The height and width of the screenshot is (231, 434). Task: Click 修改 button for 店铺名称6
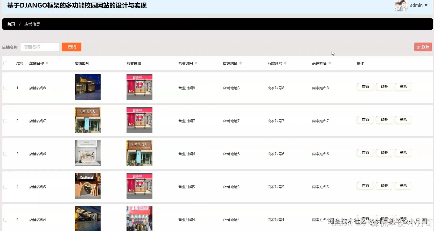[x=384, y=153]
